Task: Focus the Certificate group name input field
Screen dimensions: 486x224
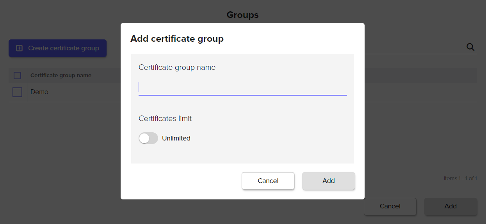Action: pos(242,87)
